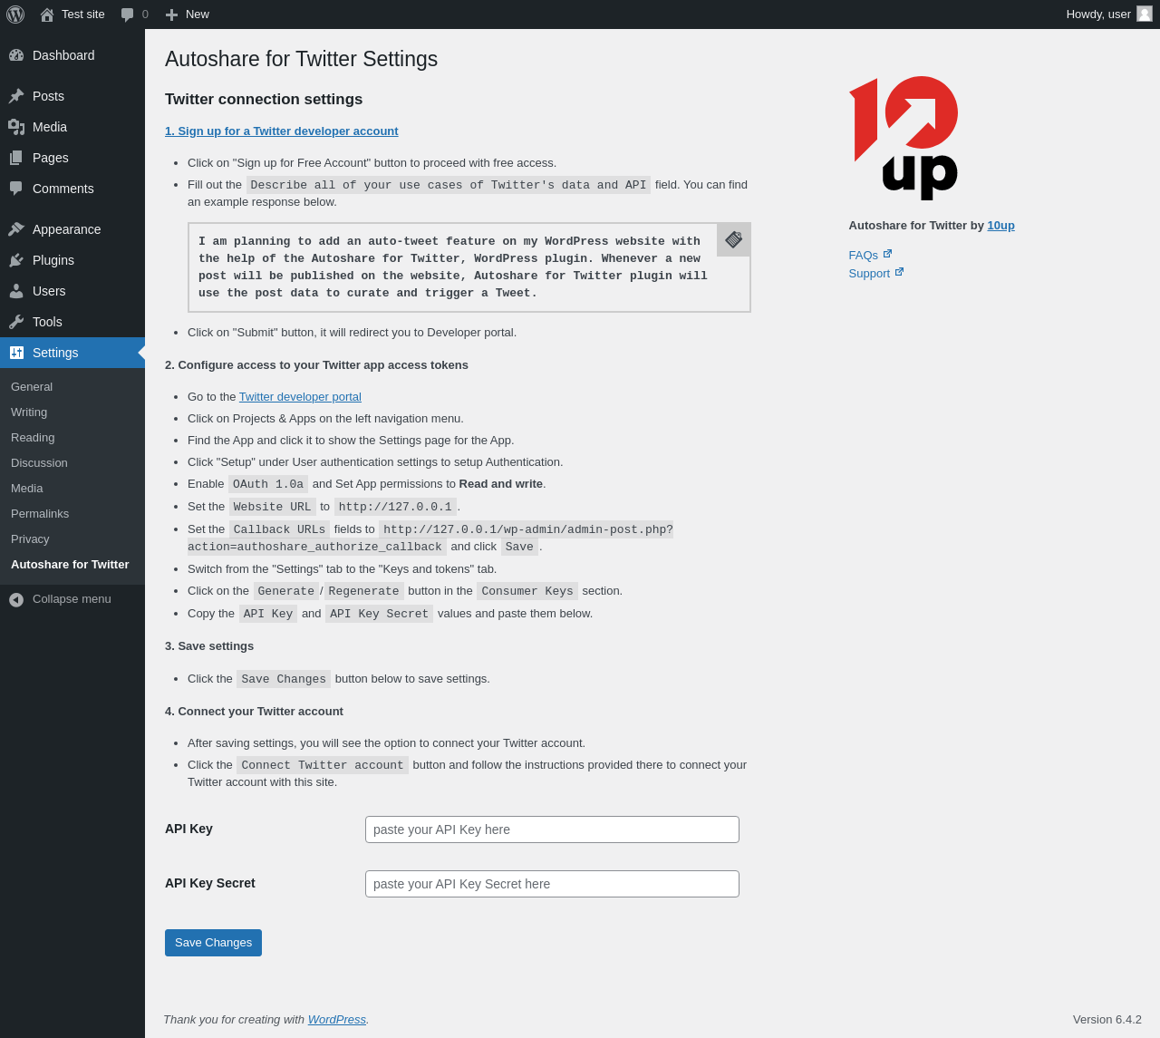Click the user avatar in top bar
The image size is (1160, 1038).
1145,14
